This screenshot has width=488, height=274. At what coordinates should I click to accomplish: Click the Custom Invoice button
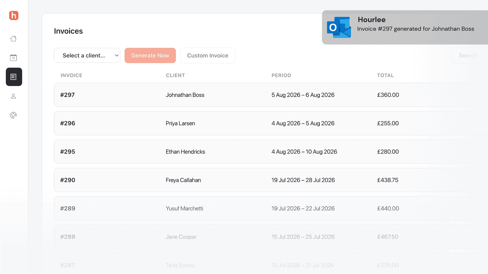pos(208,56)
